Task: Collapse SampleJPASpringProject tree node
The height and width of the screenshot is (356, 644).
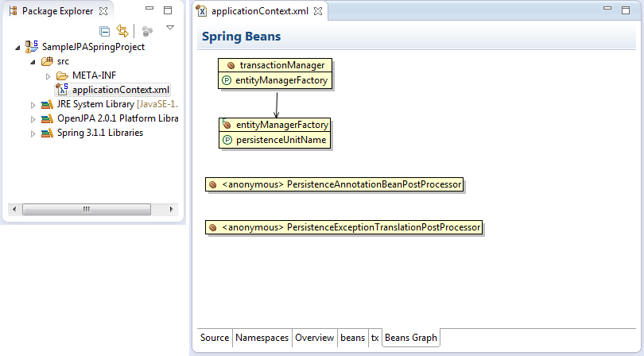Action: click(17, 48)
